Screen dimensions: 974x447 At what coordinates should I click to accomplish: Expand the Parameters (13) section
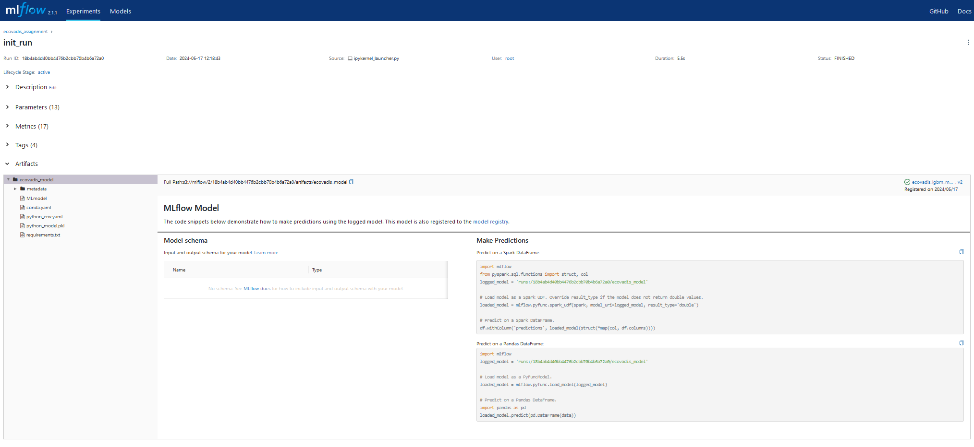(x=7, y=107)
